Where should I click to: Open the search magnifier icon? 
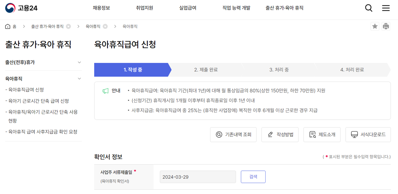click(x=369, y=8)
